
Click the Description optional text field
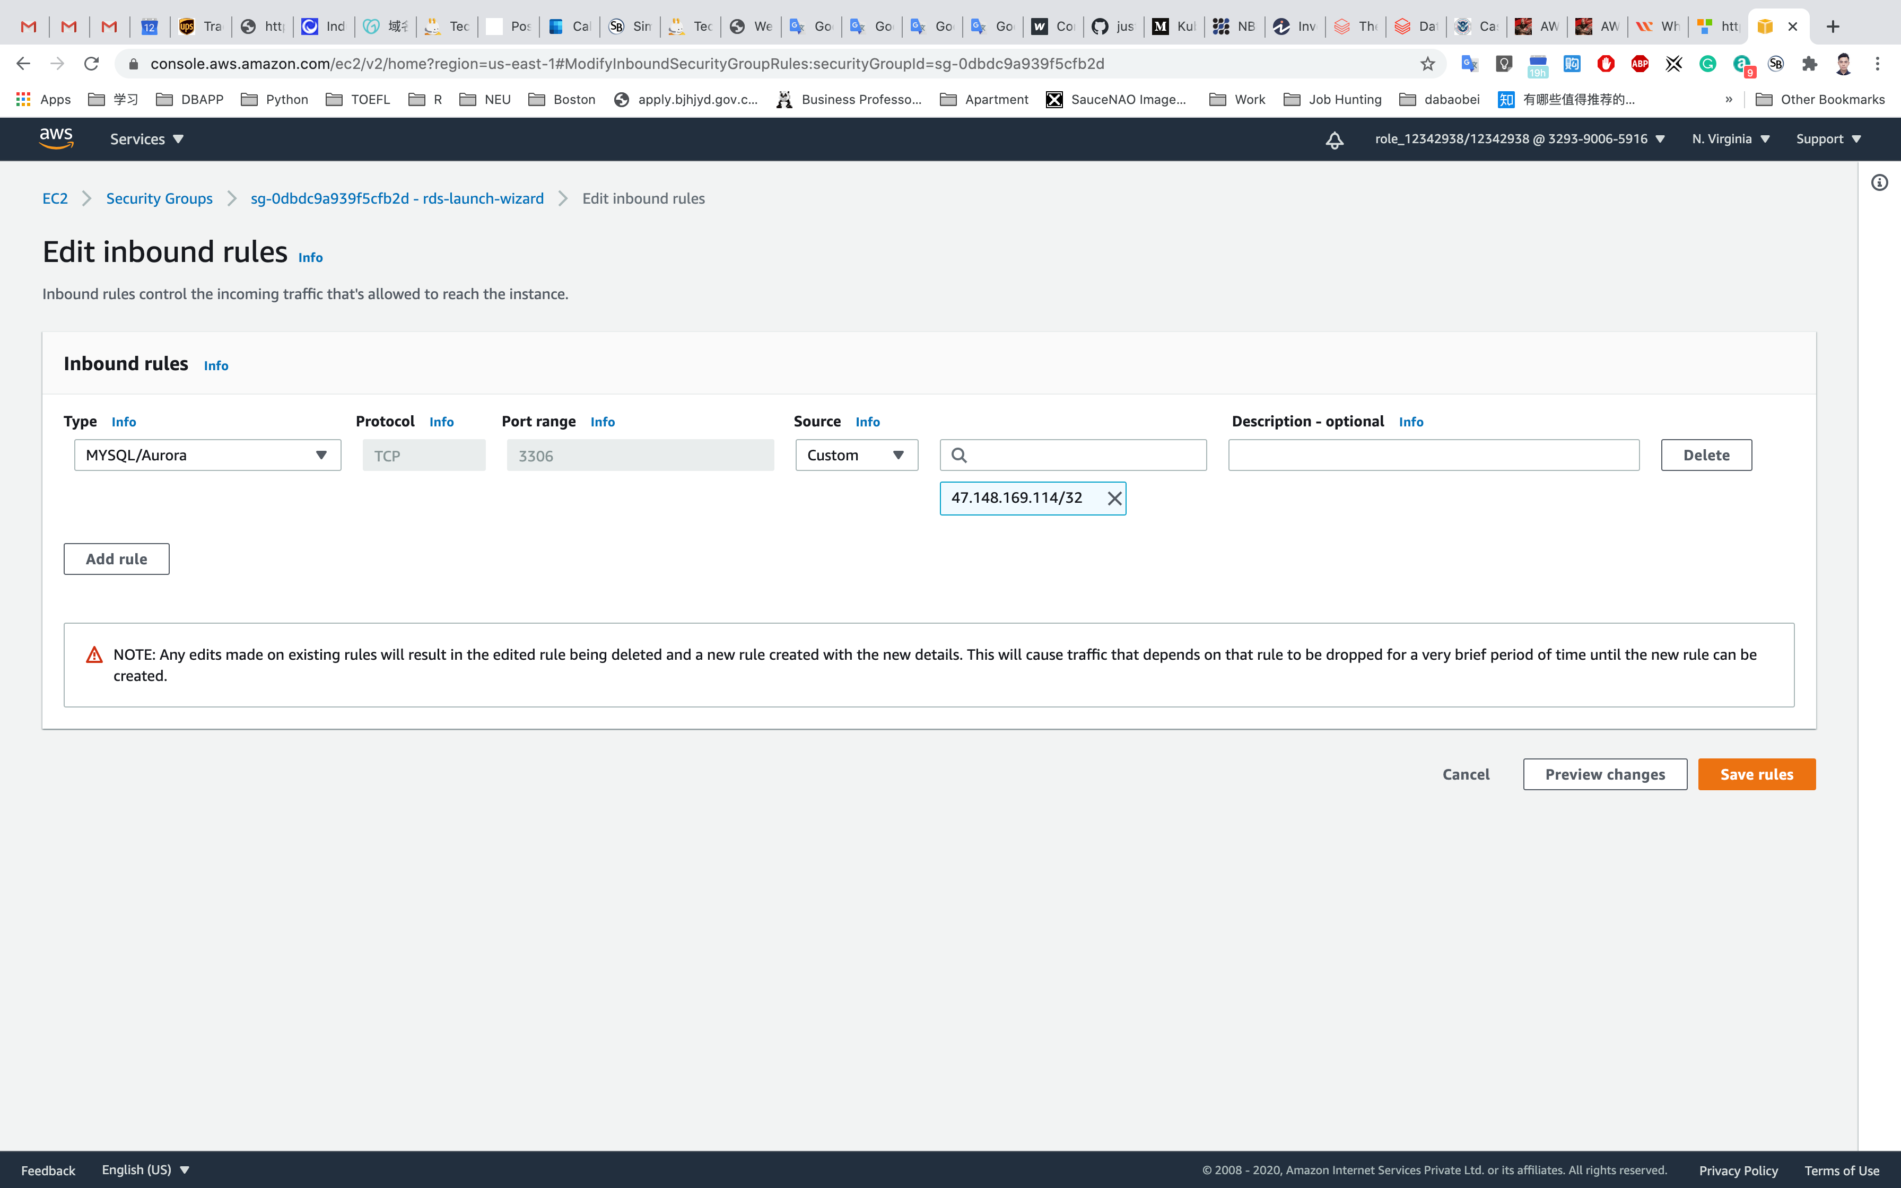point(1433,455)
